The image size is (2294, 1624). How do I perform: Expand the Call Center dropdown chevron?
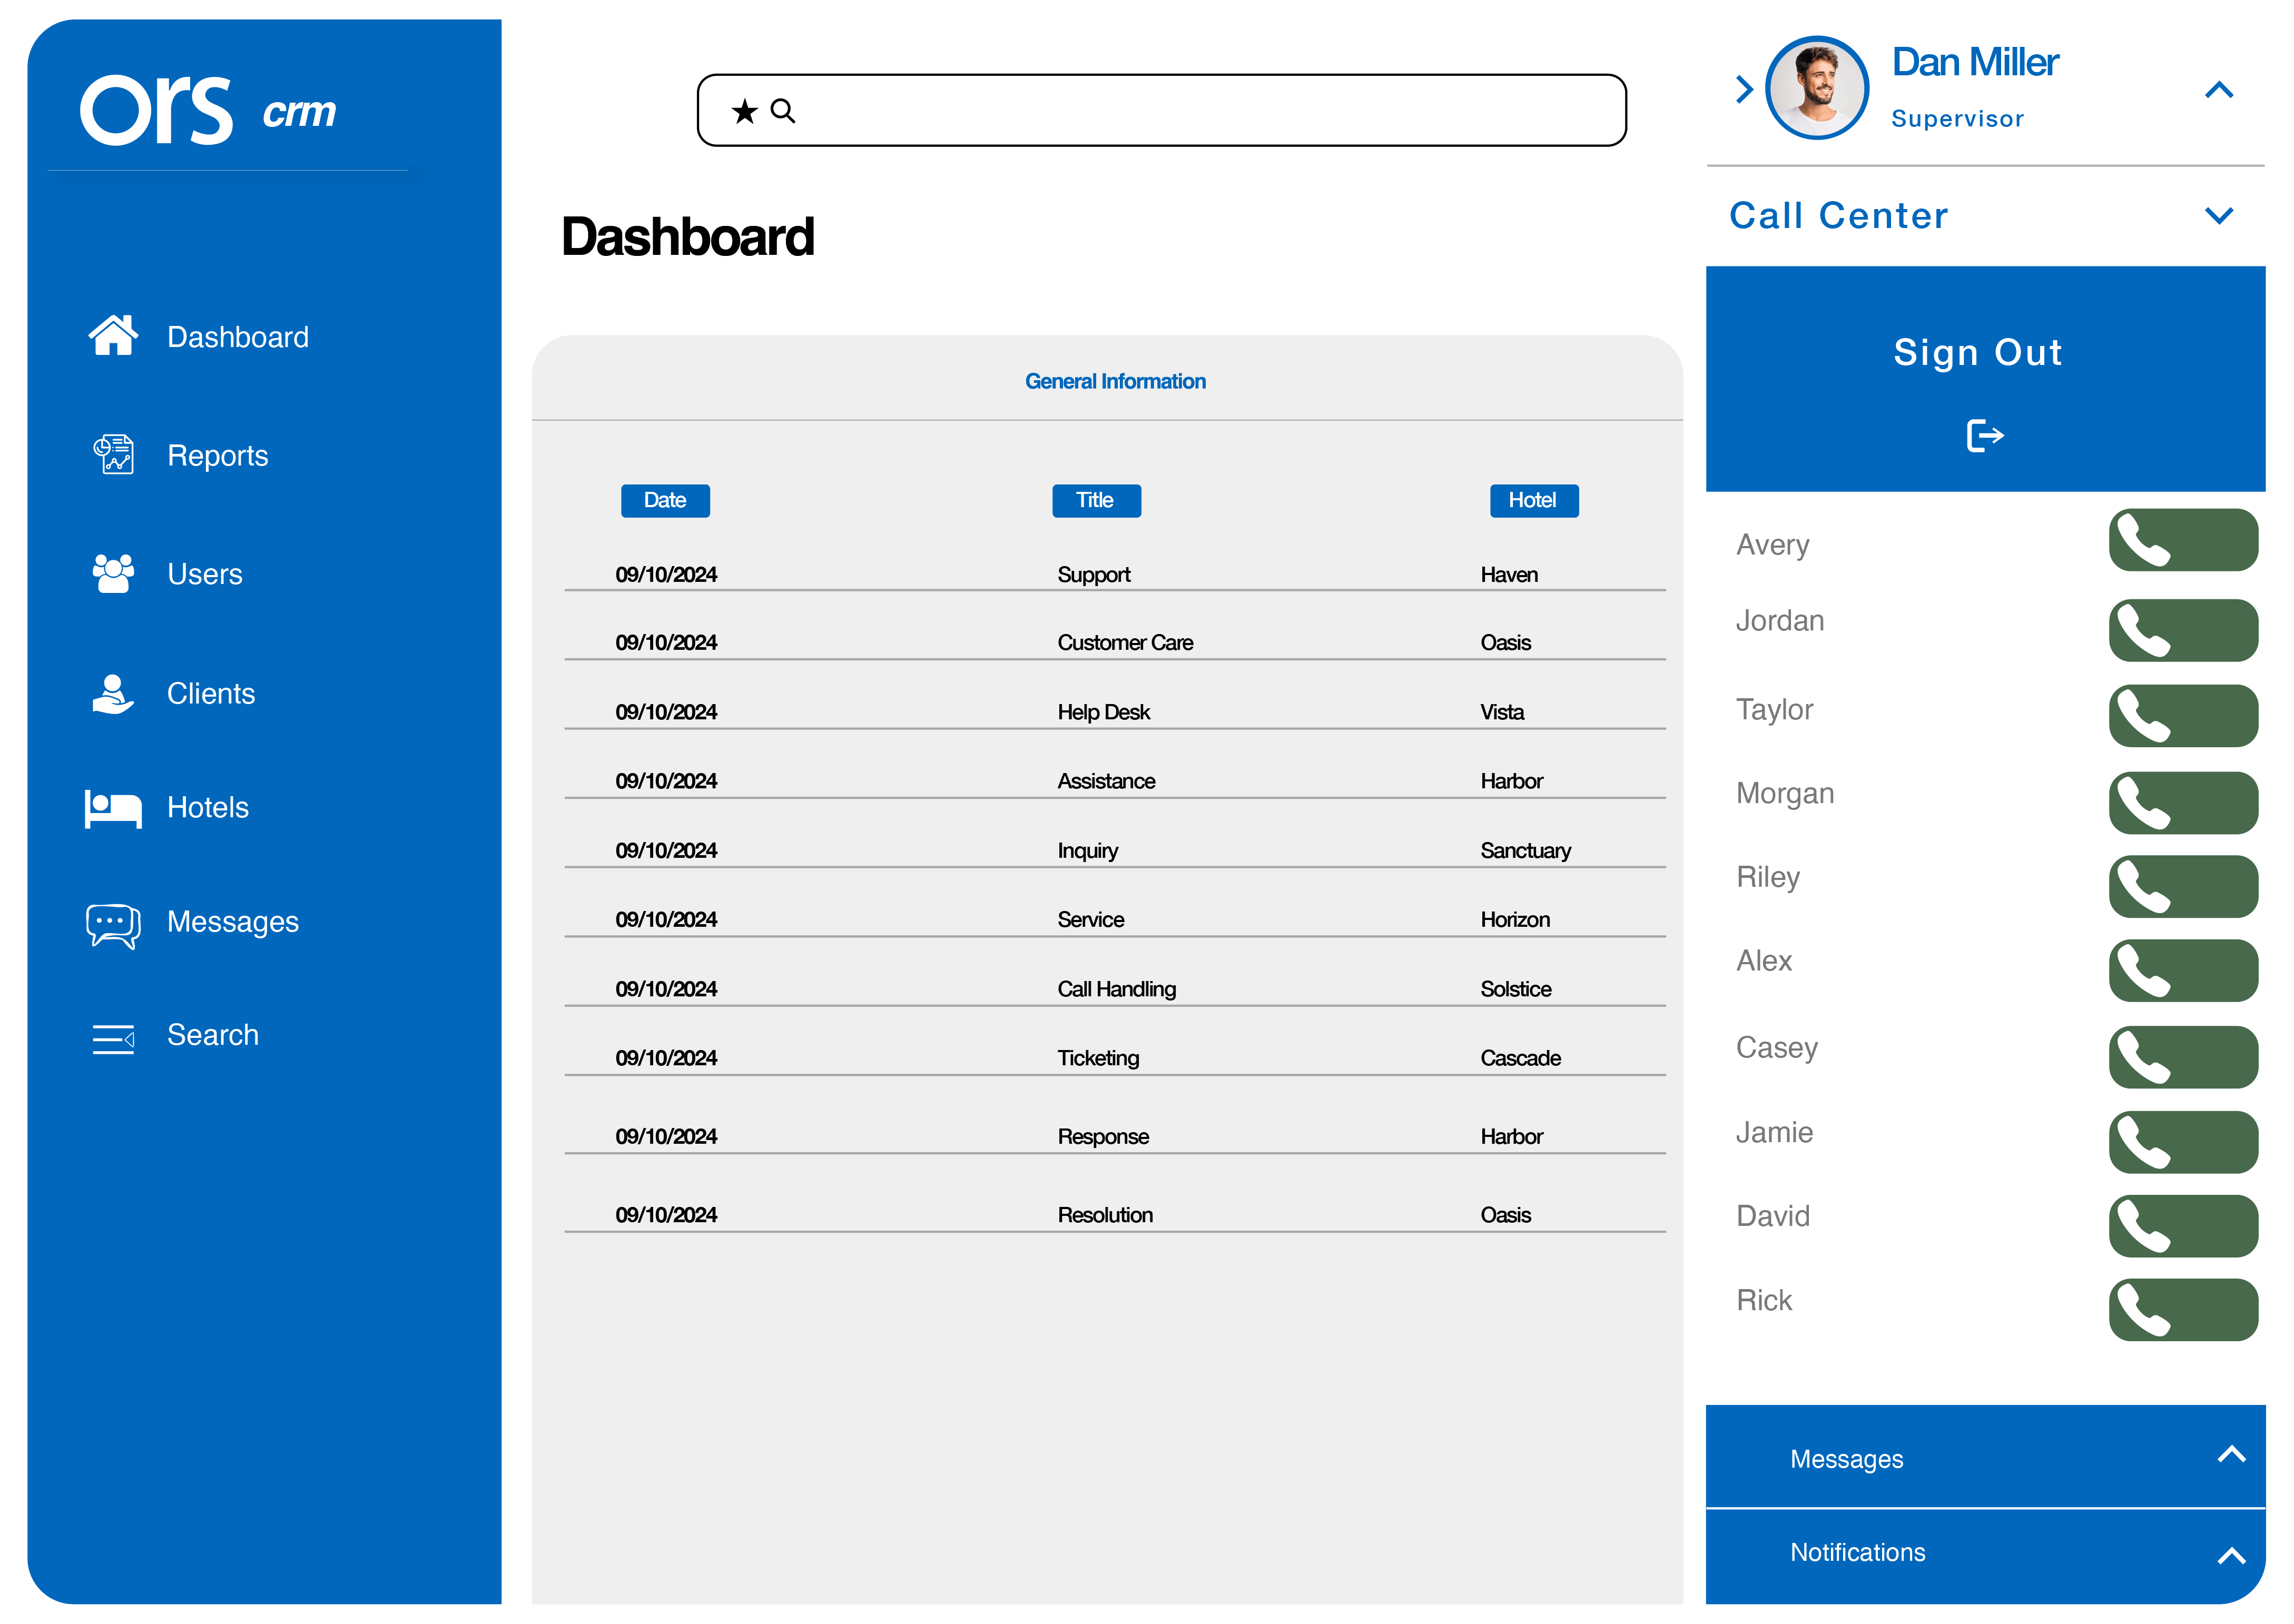(2218, 216)
